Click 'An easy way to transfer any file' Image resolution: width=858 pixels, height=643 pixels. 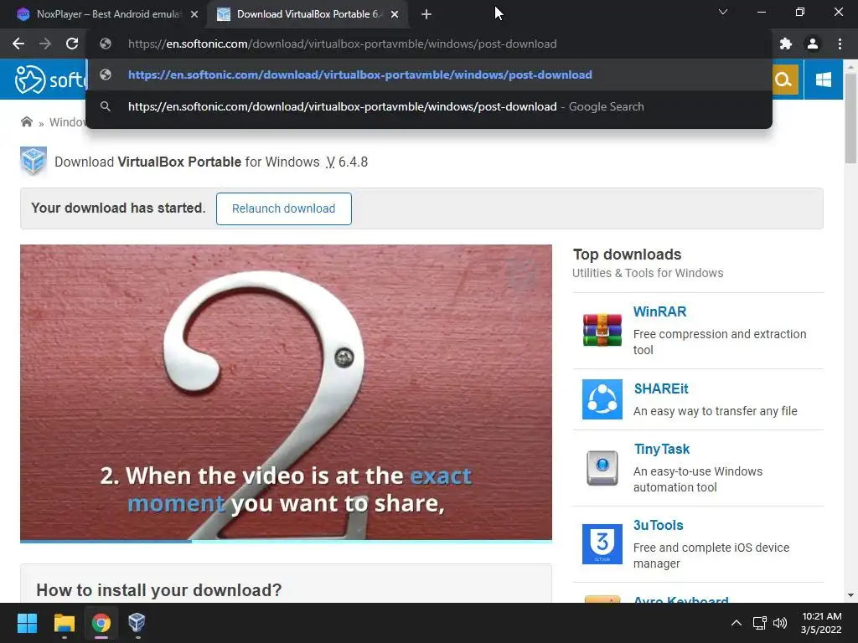716,411
